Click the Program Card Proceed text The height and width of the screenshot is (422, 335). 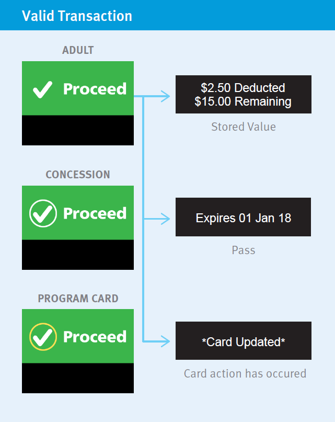[95, 337]
